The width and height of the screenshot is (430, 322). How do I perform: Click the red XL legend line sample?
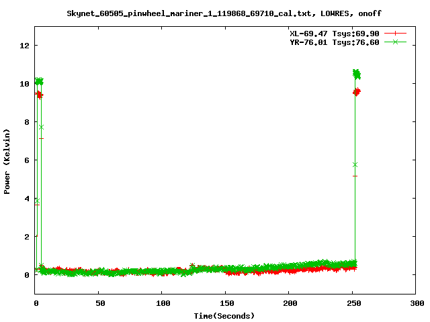click(x=395, y=34)
